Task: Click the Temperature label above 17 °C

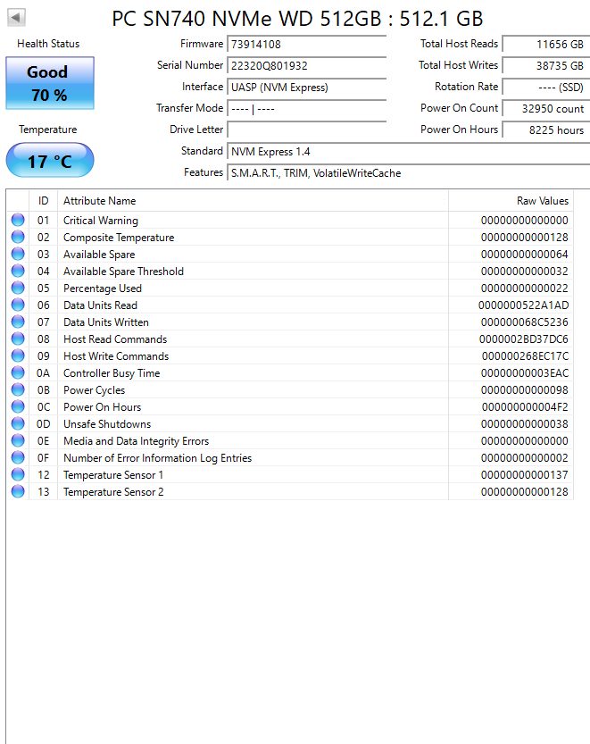Action: pos(48,130)
